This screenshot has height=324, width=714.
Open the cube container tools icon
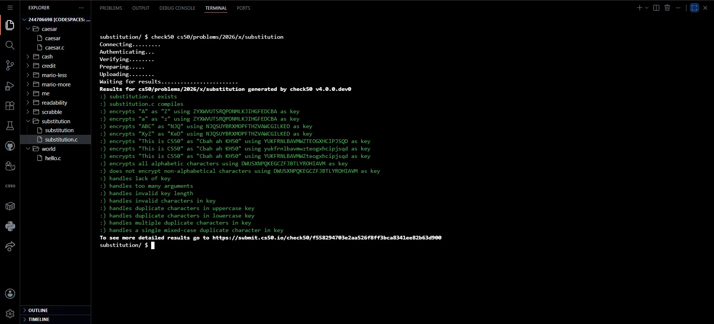point(10,206)
